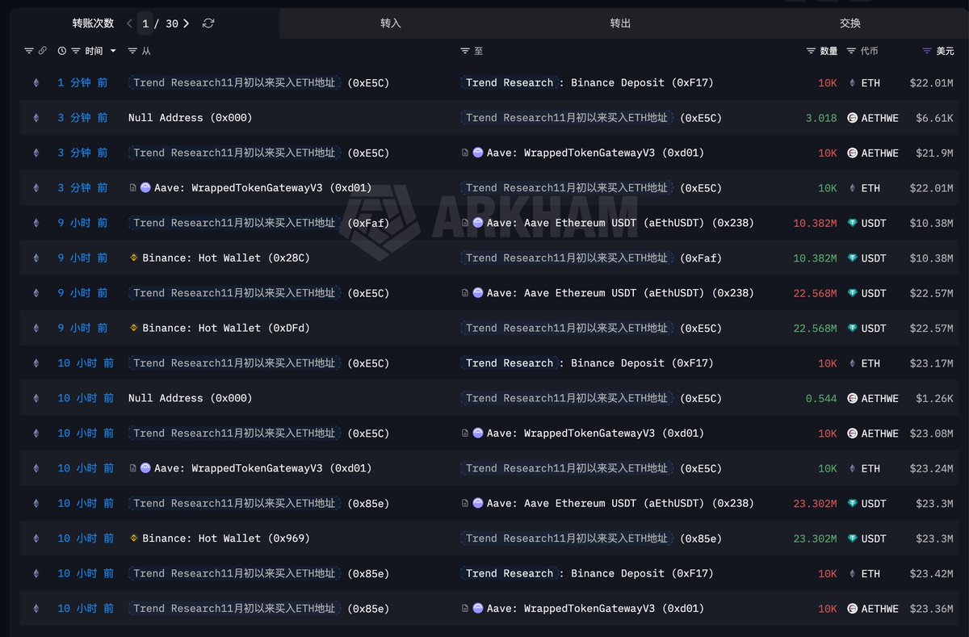The height and width of the screenshot is (637, 969).
Task: Click the chain link filter icon
Action: click(x=43, y=51)
